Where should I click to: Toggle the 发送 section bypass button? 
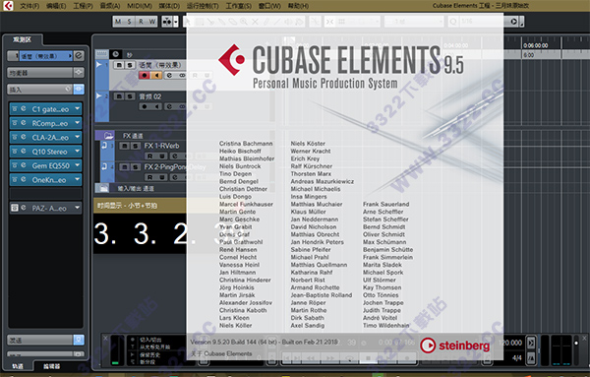click(x=79, y=341)
